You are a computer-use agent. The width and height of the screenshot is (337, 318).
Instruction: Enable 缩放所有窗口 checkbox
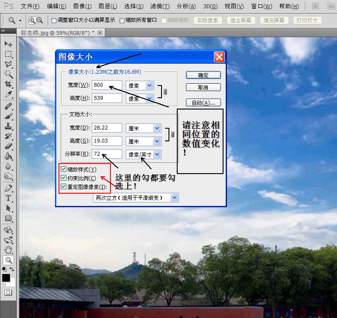pos(122,21)
